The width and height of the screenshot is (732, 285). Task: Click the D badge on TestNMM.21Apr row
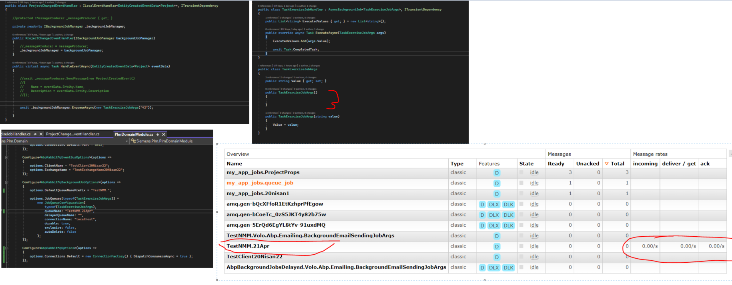coord(497,247)
